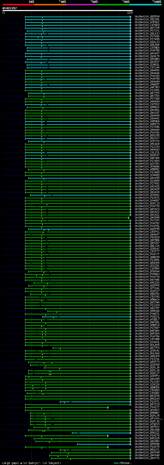Click the red ~20% identity legend segment
The width and height of the screenshot is (164, 465).
(x=18, y=5)
